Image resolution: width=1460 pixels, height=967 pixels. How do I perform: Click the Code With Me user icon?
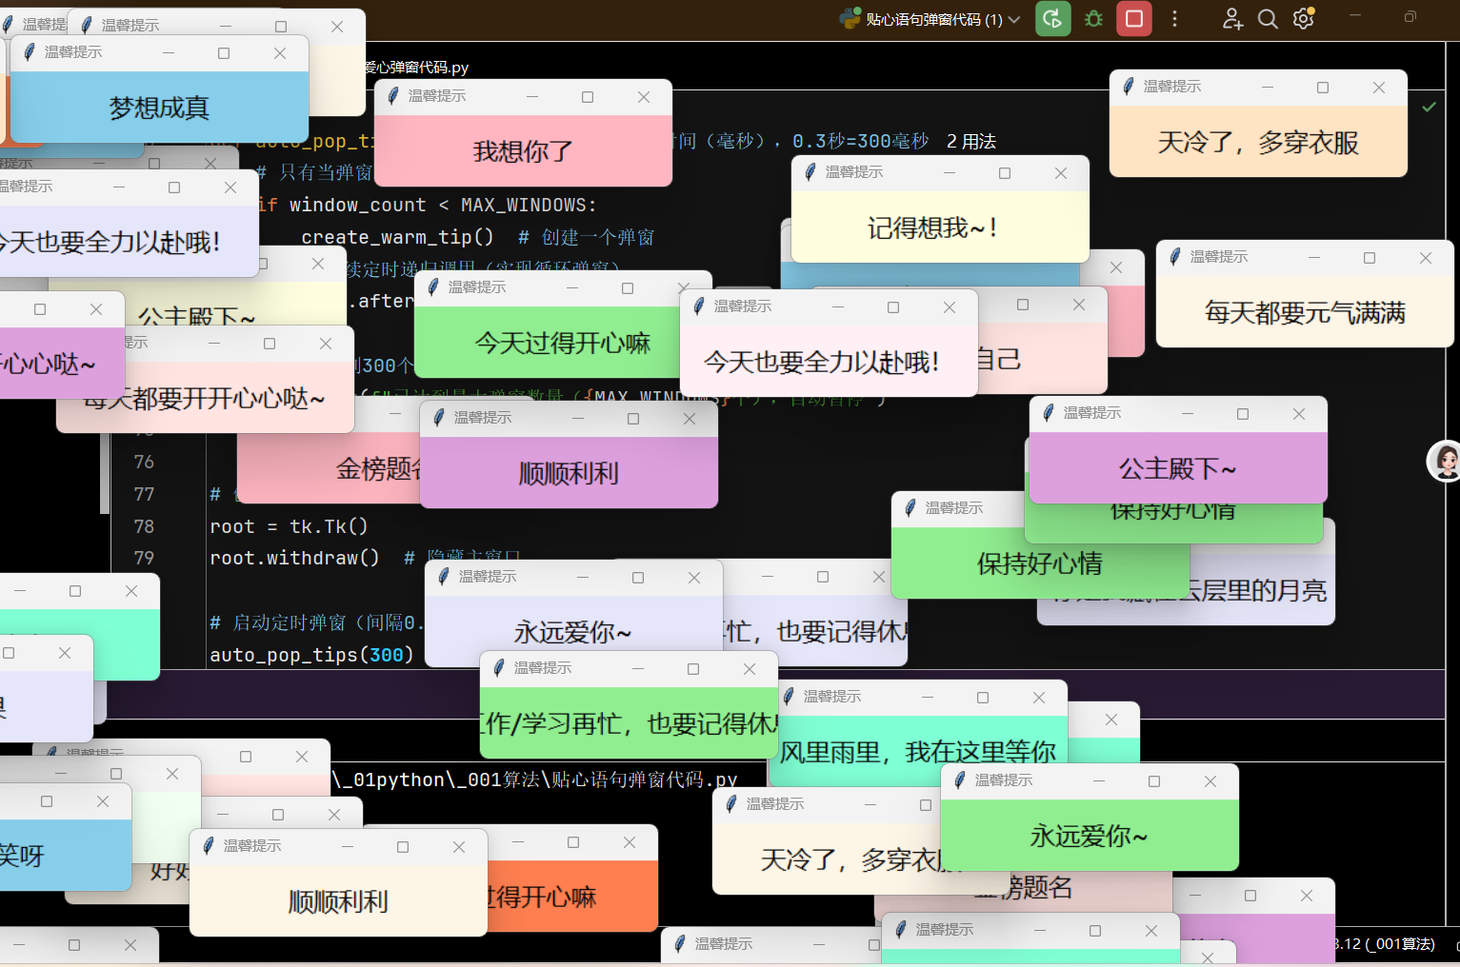point(1232,18)
